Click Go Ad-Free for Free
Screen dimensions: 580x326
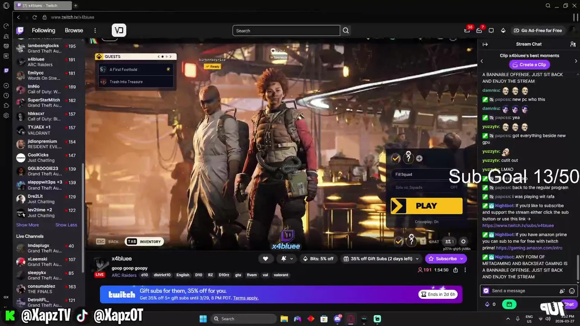(537, 30)
